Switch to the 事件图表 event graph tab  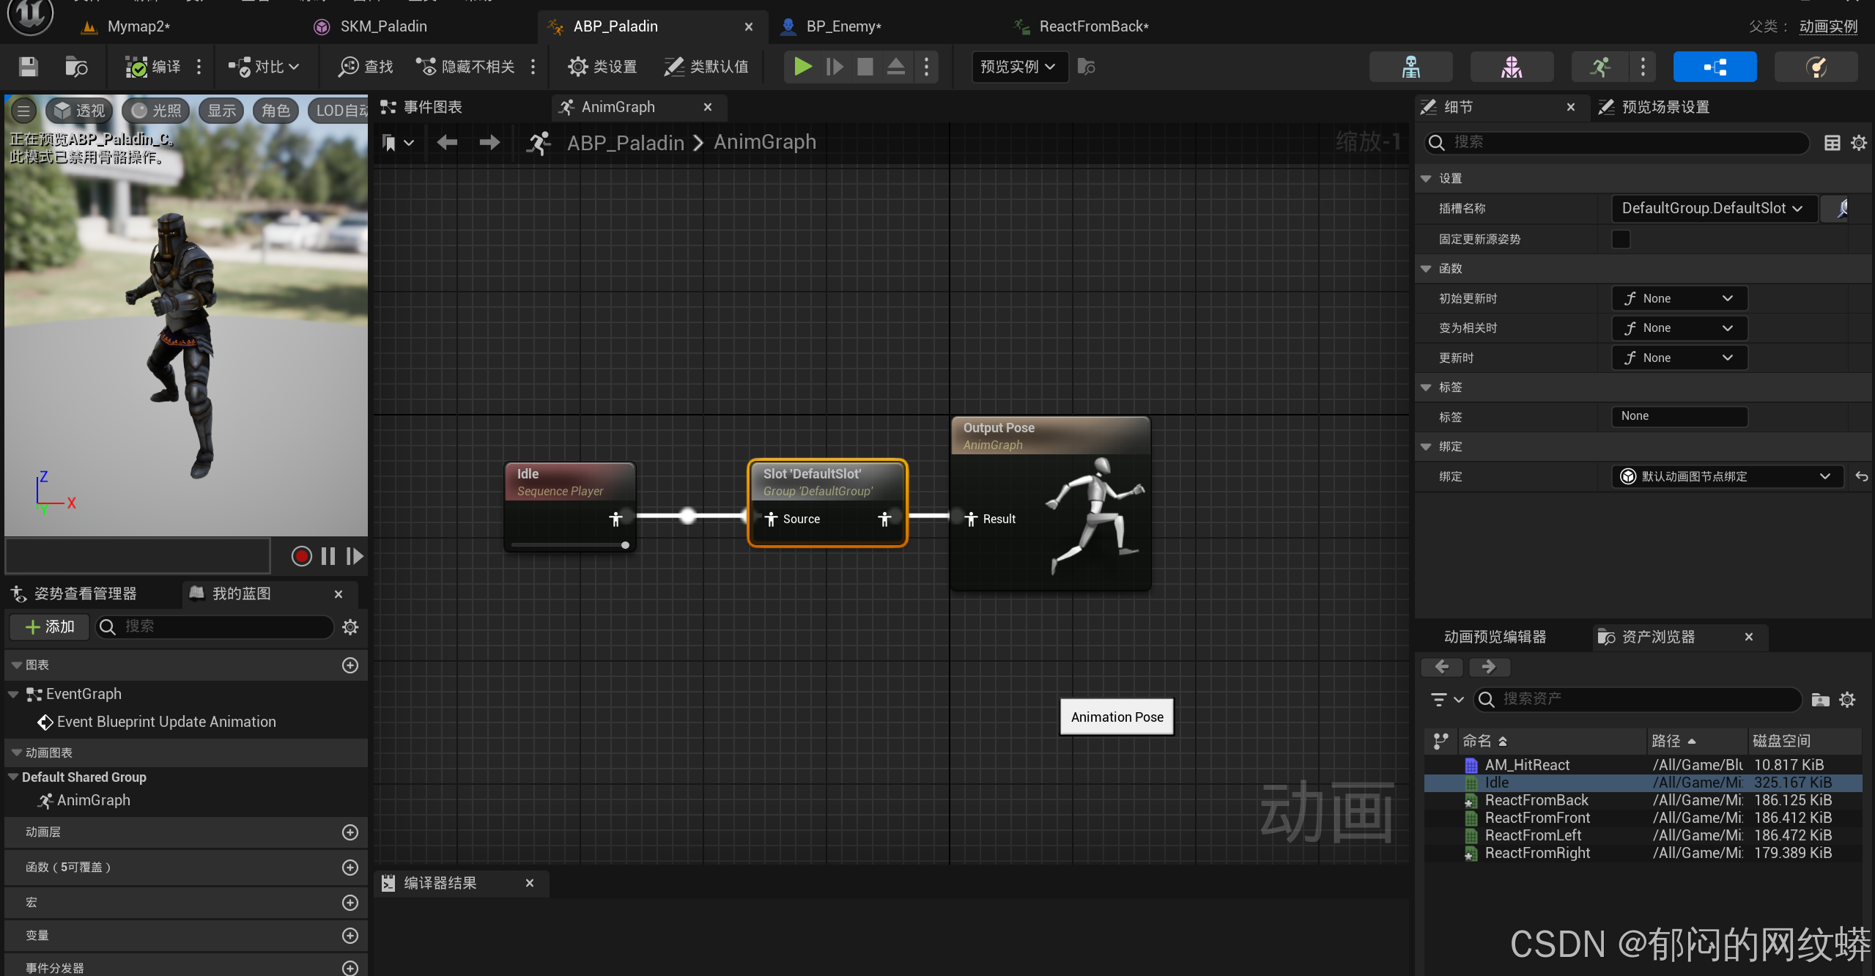click(432, 107)
